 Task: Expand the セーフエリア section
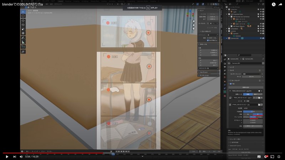coord(245,81)
